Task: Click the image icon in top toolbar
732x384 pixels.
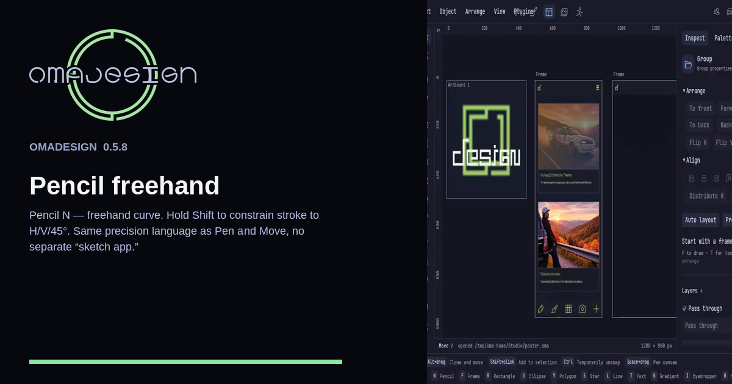Action: [564, 12]
